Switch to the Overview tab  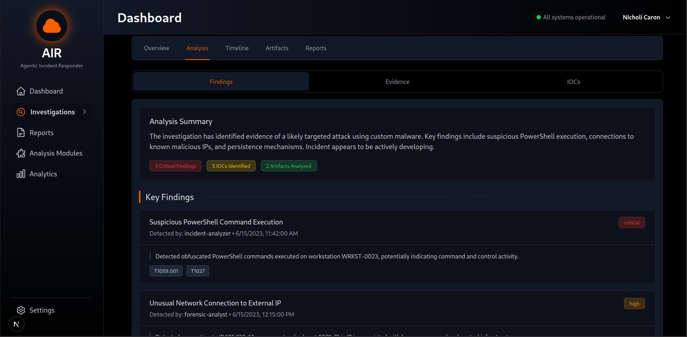[157, 48]
